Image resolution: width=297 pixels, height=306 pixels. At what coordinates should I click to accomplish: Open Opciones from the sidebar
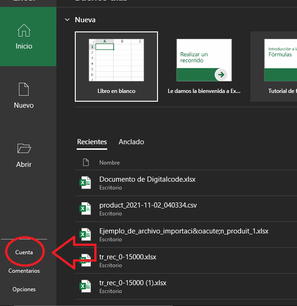[x=24, y=289]
